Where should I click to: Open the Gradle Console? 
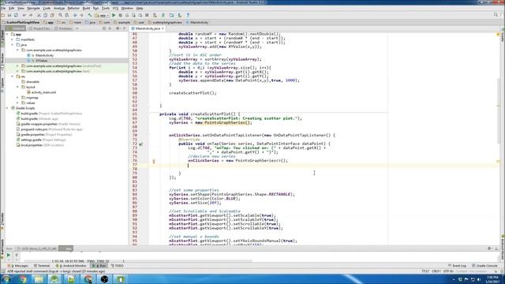485,266
